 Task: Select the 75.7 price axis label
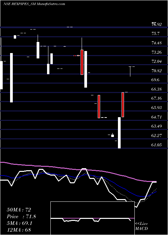155,34
